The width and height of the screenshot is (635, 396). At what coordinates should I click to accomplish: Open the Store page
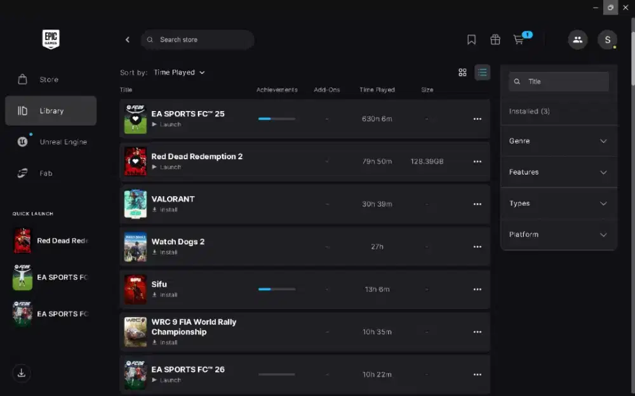tap(51, 80)
